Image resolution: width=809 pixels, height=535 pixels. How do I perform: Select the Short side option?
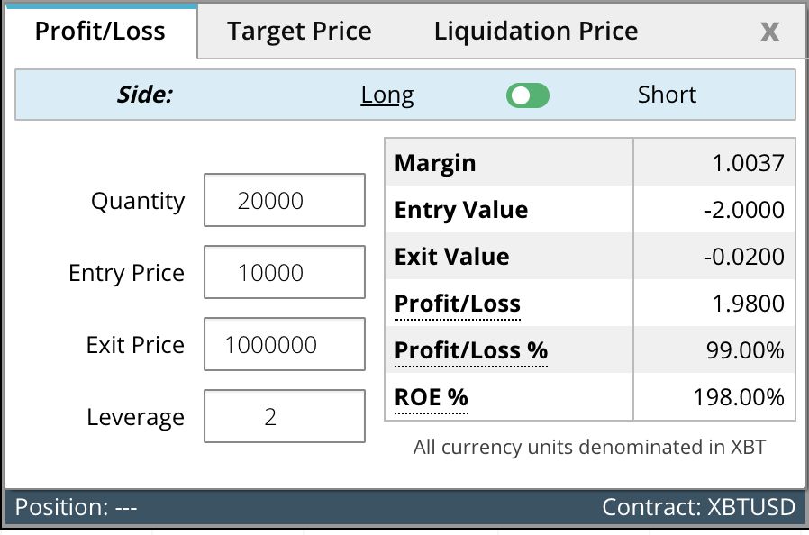667,95
